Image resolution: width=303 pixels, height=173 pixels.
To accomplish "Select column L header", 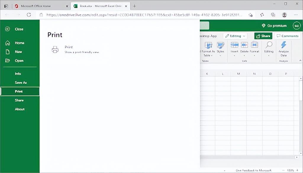I will [223, 74].
